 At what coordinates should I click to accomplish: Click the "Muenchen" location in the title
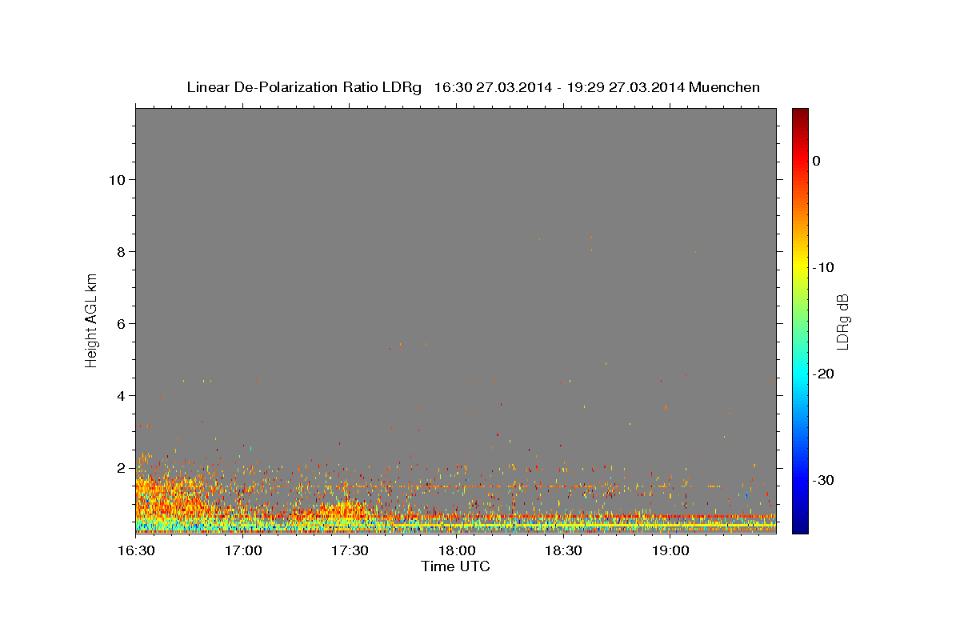[x=724, y=87]
